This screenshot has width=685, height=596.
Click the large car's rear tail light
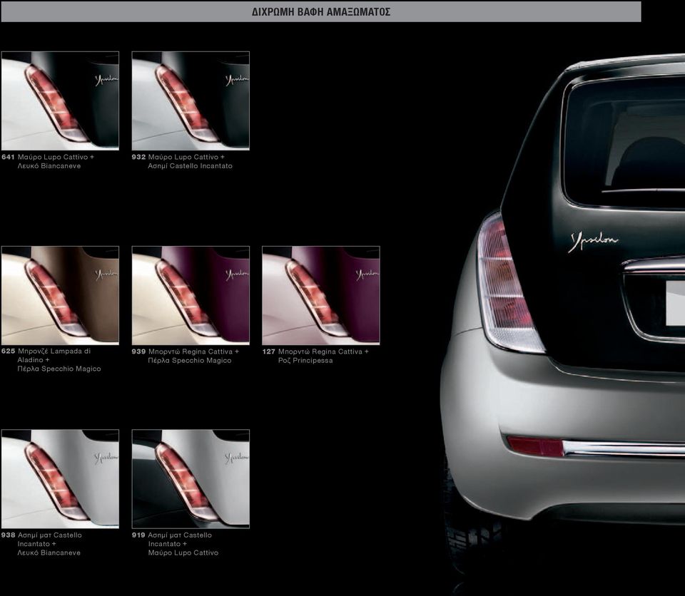coord(509,283)
